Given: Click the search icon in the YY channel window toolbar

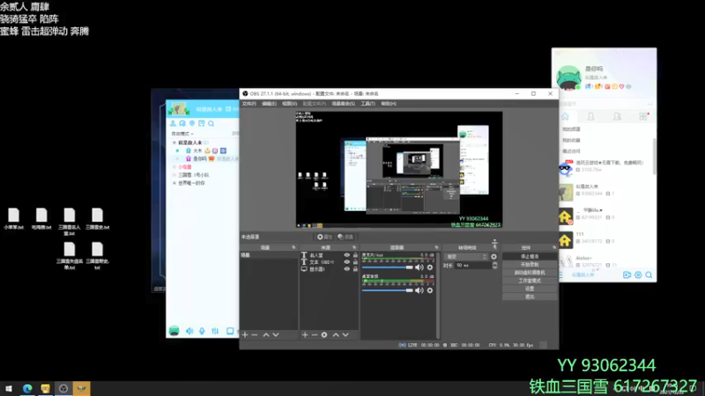Looking at the screenshot, I should click(211, 123).
